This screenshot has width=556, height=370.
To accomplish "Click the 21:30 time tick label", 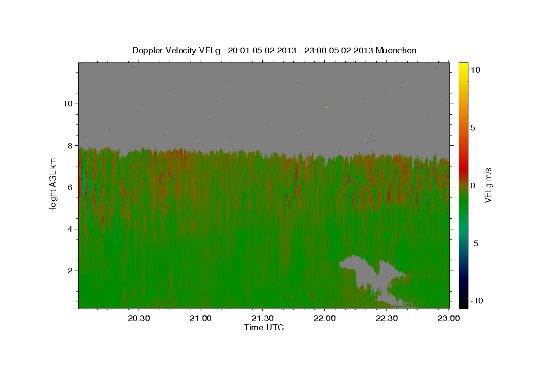I will coord(263,319).
